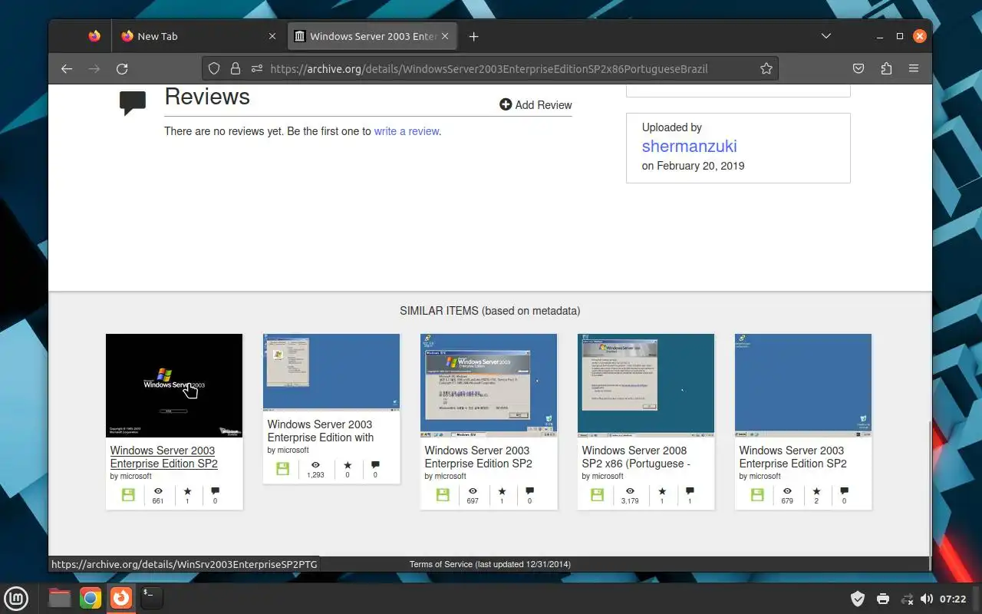Open the Windows Server 2003 Enterprise Edition with link
The width and height of the screenshot is (982, 614).
pyautogui.click(x=321, y=431)
